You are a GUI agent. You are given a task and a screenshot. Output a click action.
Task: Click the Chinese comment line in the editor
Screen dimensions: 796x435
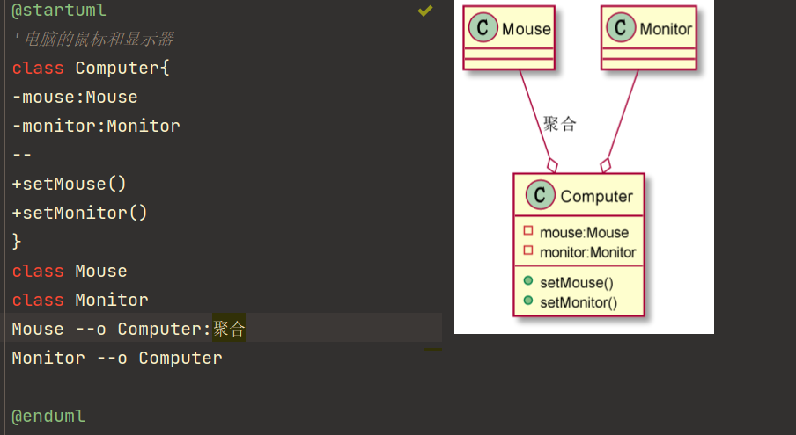click(x=93, y=39)
